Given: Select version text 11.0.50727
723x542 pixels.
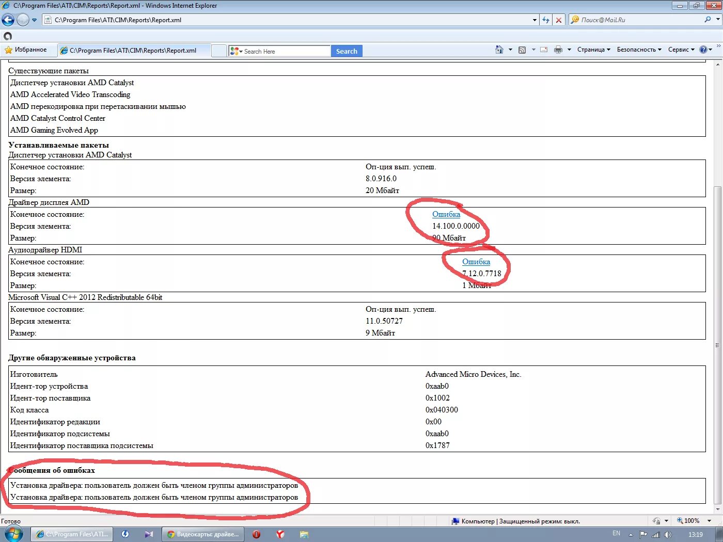Looking at the screenshot, I should [x=384, y=321].
